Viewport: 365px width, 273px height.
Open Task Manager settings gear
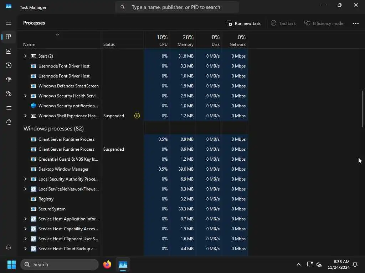[x=9, y=247]
